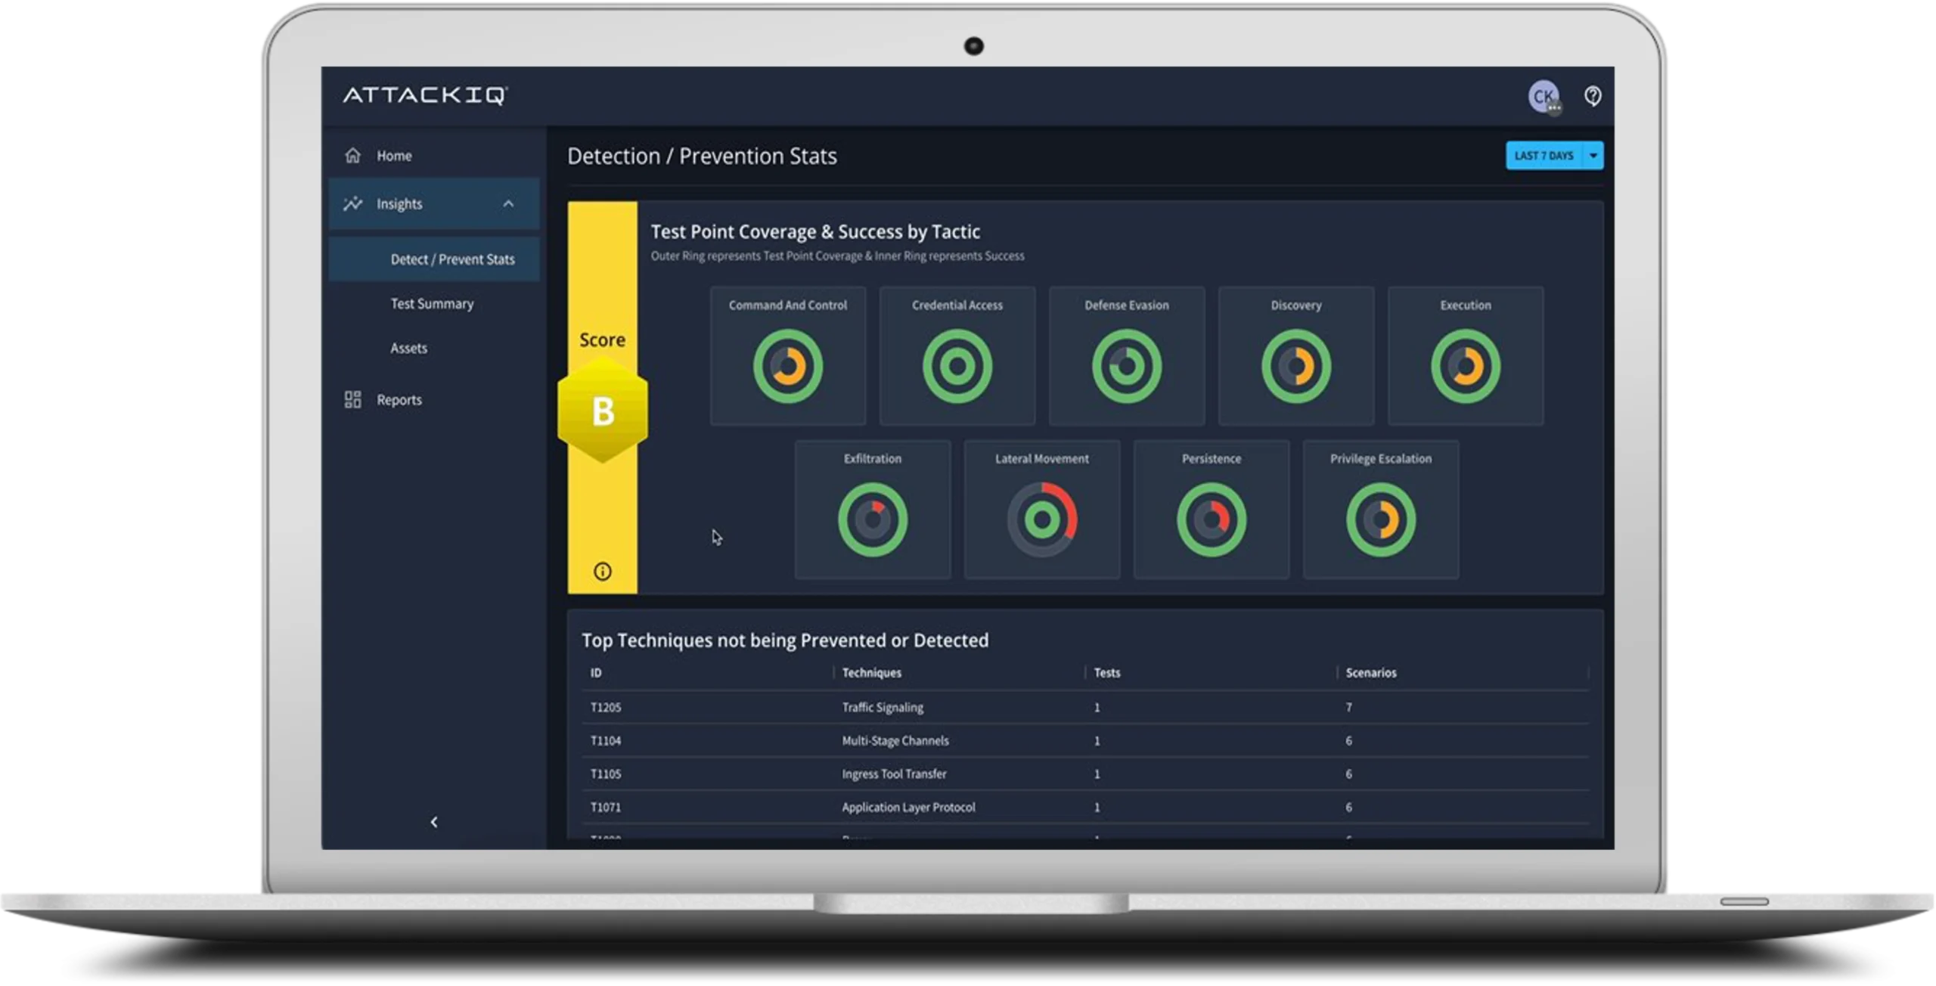Image resolution: width=1936 pixels, height=986 pixels.
Task: Select Detect / Prevent Stats item
Action: click(x=452, y=259)
